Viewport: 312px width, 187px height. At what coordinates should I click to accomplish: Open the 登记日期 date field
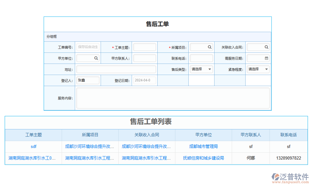(144, 80)
